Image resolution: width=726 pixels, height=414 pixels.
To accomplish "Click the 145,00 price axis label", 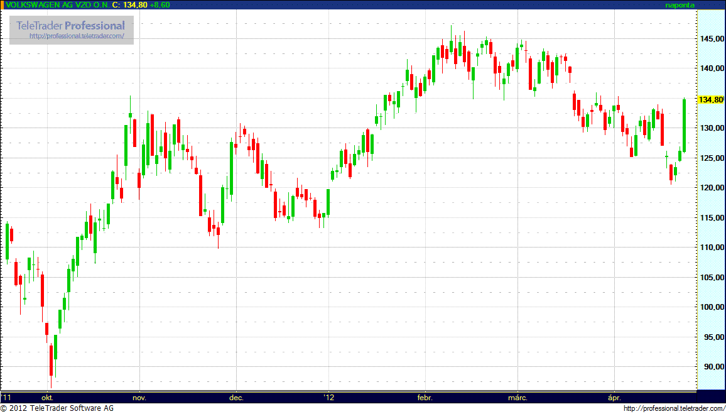I will (711, 38).
